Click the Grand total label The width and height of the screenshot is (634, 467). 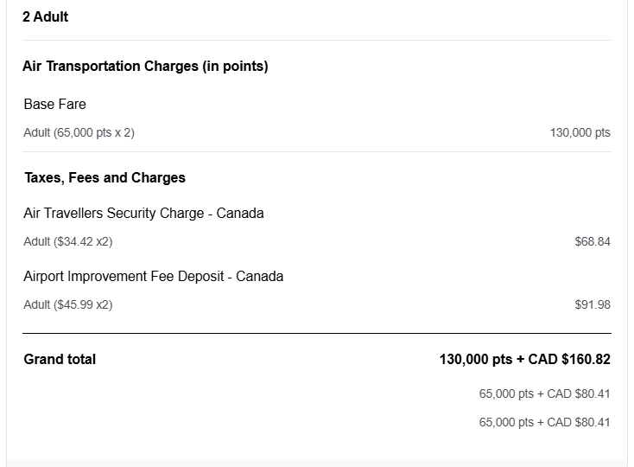tap(60, 360)
